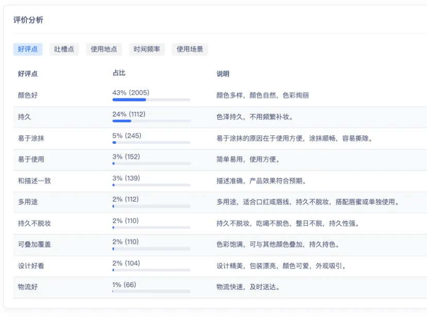Switch to the 吐槽点 tab
This screenshot has height=317, width=427.
(64, 49)
